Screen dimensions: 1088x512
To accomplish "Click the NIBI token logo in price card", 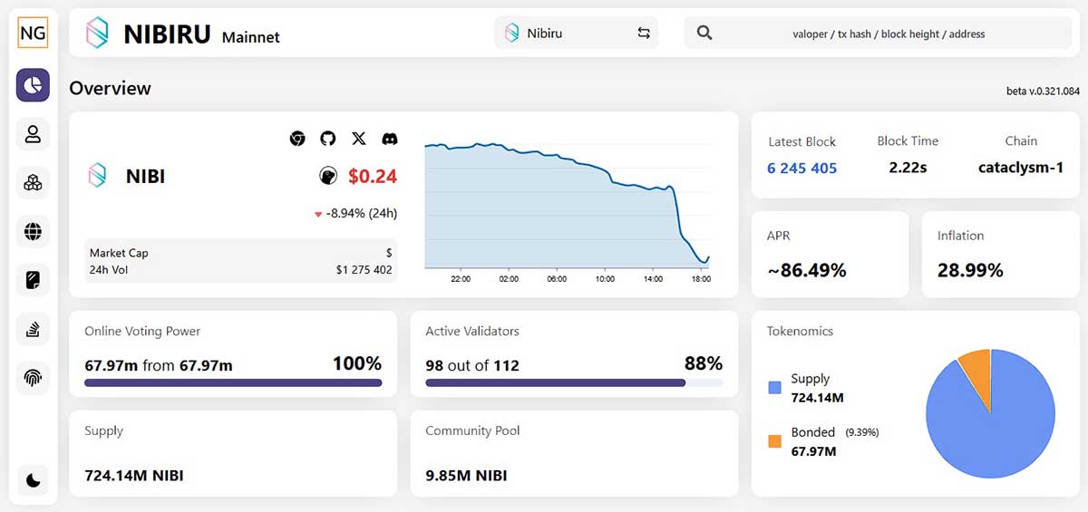I will (x=97, y=175).
